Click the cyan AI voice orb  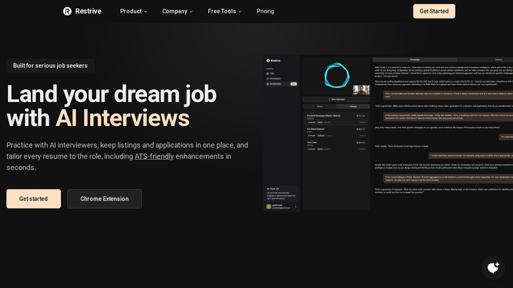337,75
